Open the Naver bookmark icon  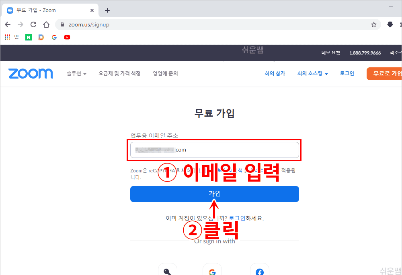point(29,37)
